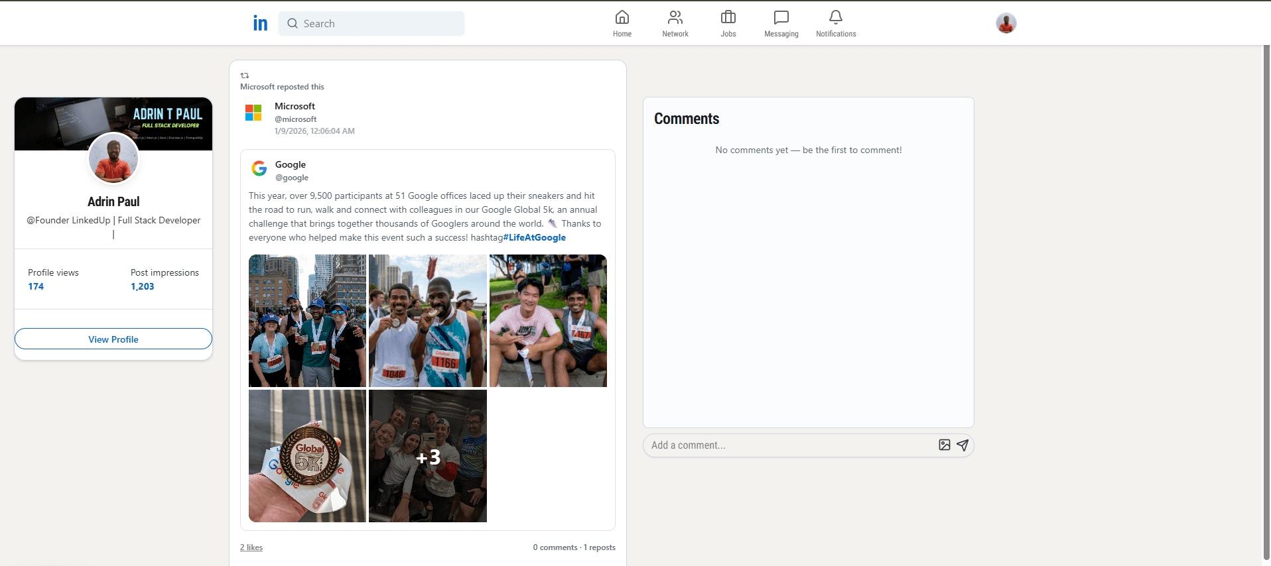Viewport: 1271px width, 566px height.
Task: Open the #LifeAtGoogle hashtag
Action: tap(535, 237)
